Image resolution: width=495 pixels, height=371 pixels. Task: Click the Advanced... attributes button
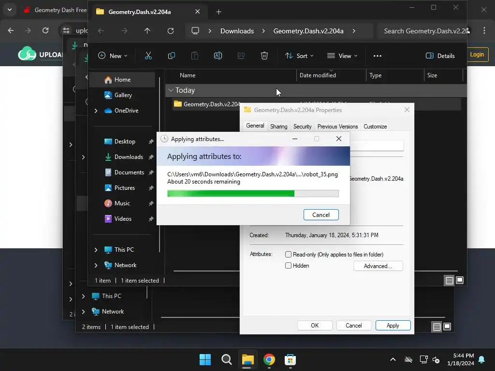pos(378,266)
